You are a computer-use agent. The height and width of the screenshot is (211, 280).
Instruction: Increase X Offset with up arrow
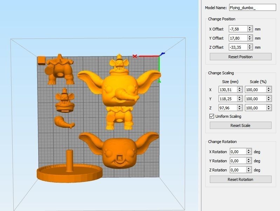pyautogui.click(x=250, y=27)
